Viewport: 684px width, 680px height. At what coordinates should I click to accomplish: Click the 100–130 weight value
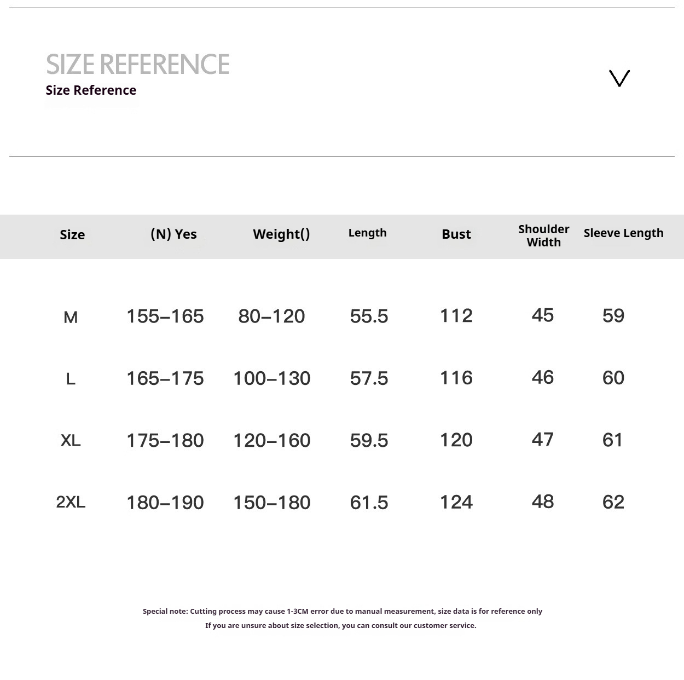click(271, 378)
